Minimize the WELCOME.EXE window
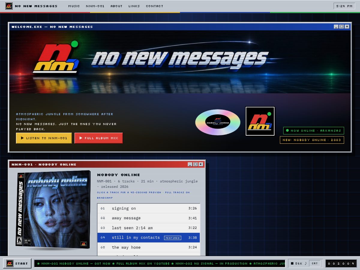Viewport: 360px width, 270px height. (x=336, y=27)
